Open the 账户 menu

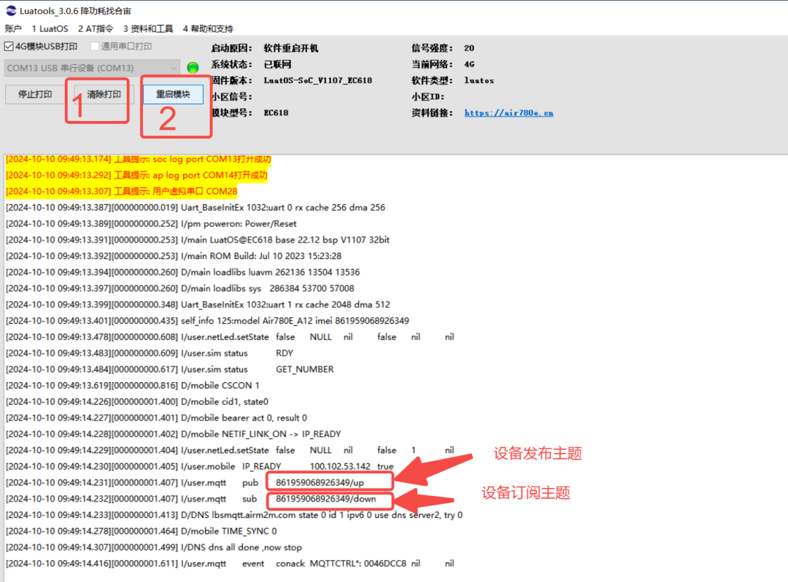point(13,28)
